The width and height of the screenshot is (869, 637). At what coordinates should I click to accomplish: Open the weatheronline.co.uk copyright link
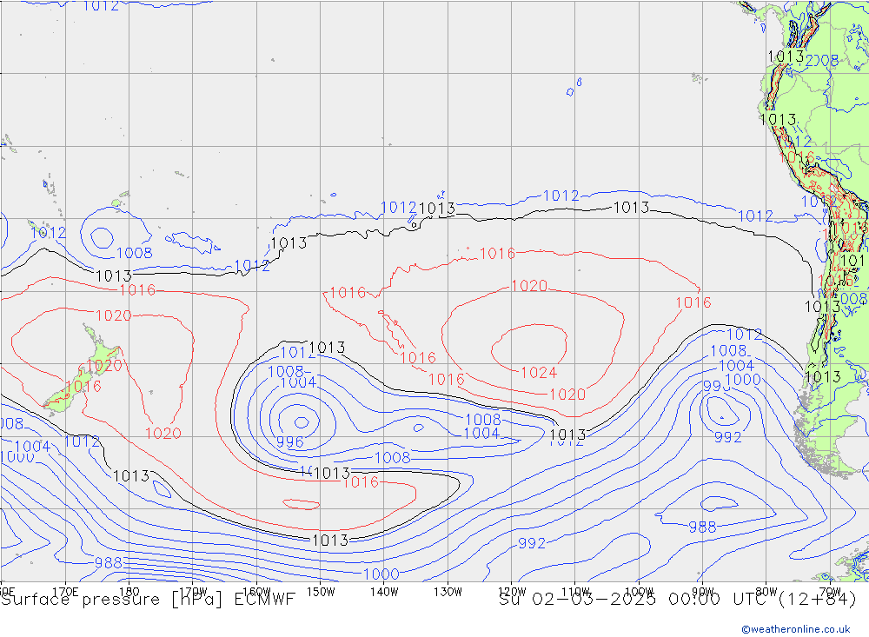(x=795, y=628)
